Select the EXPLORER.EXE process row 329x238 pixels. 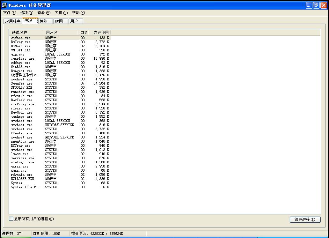(22, 179)
